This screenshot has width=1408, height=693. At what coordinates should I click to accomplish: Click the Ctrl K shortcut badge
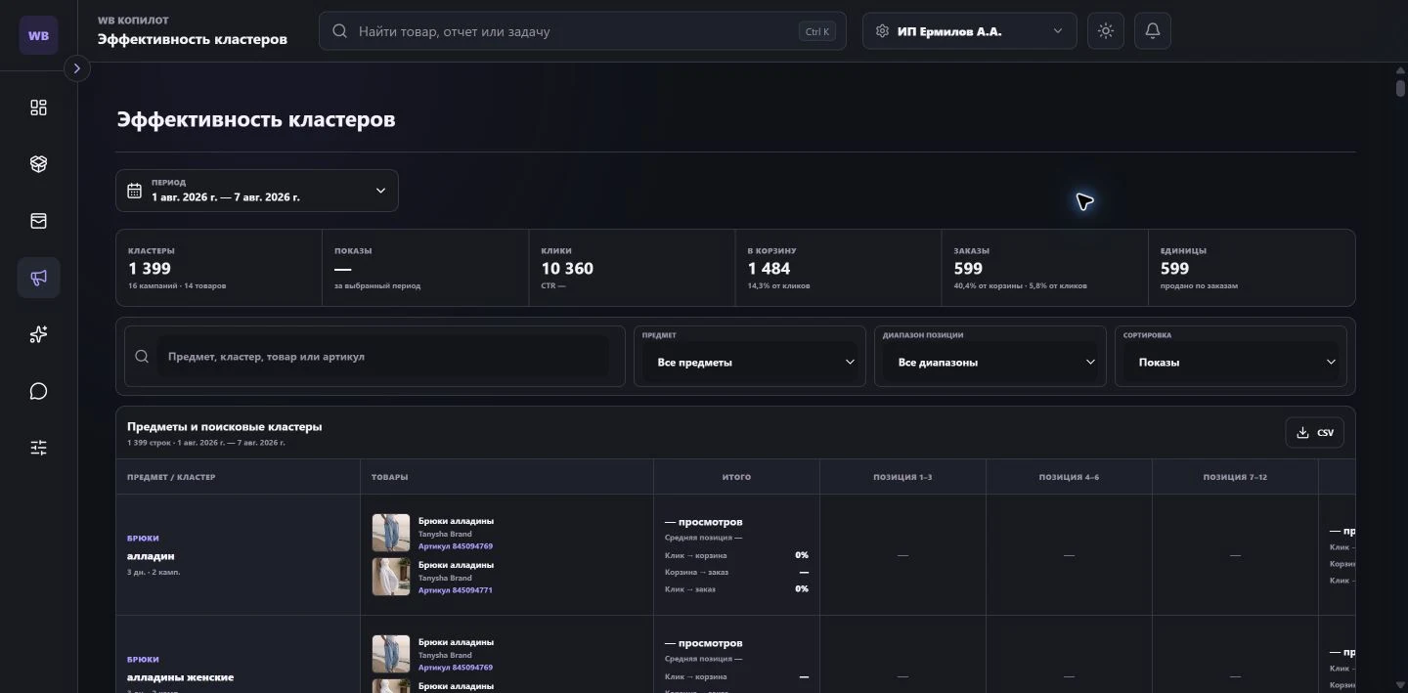816,31
